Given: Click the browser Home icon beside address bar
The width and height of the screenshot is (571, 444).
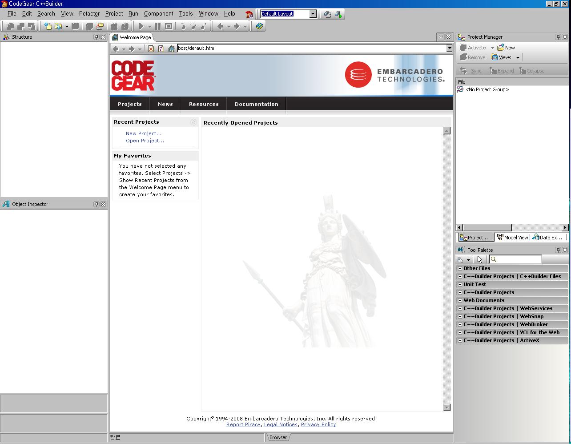Looking at the screenshot, I should [x=171, y=48].
